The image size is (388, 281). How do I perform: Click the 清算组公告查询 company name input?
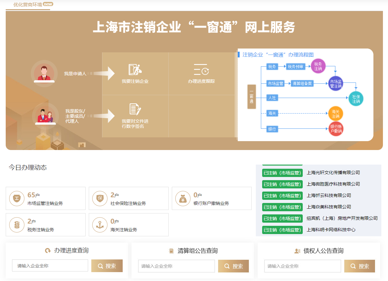tap(176, 266)
